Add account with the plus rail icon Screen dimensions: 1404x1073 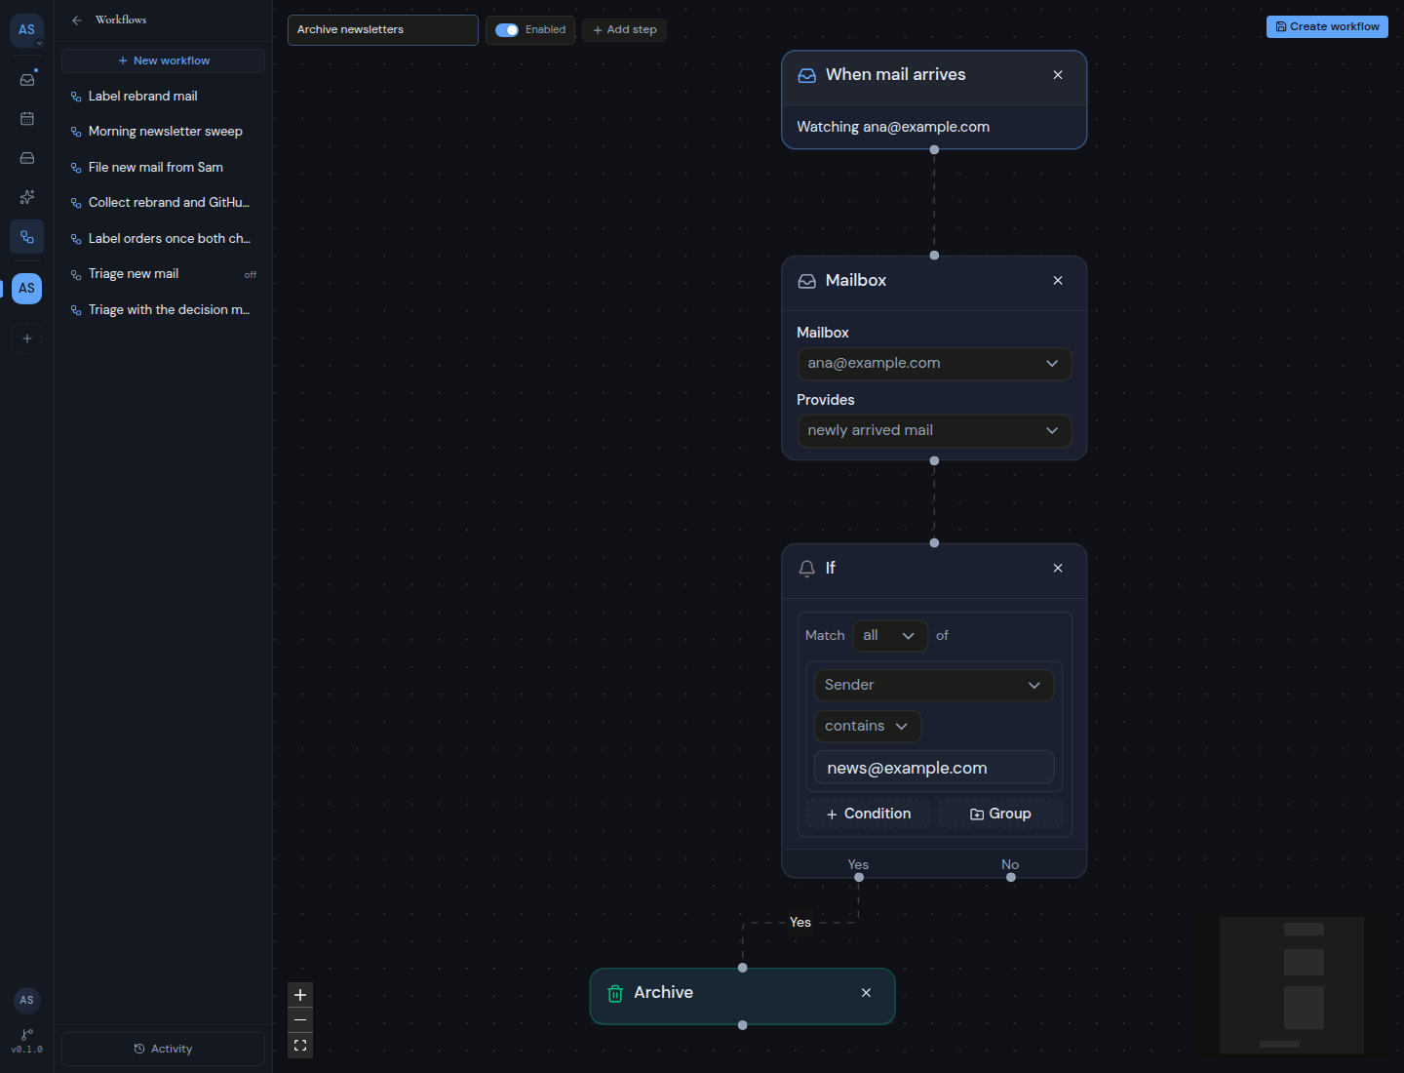click(x=27, y=338)
